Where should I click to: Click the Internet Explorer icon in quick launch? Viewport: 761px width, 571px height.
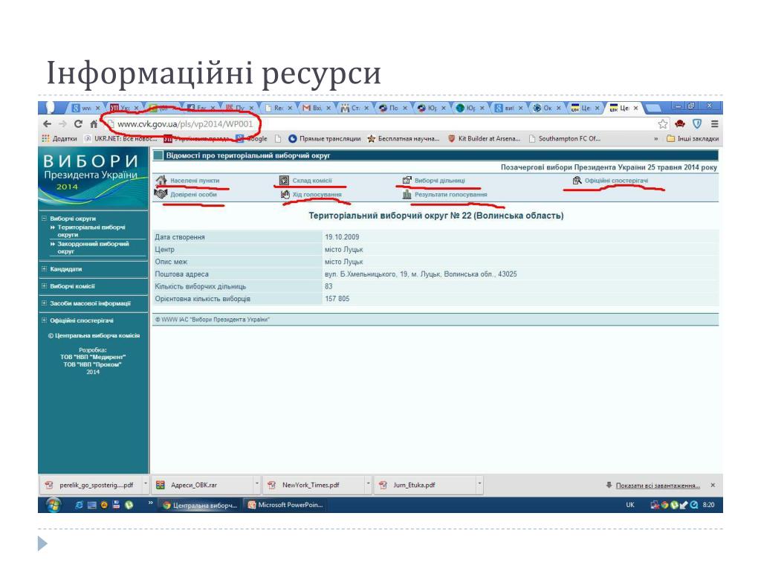(x=79, y=505)
